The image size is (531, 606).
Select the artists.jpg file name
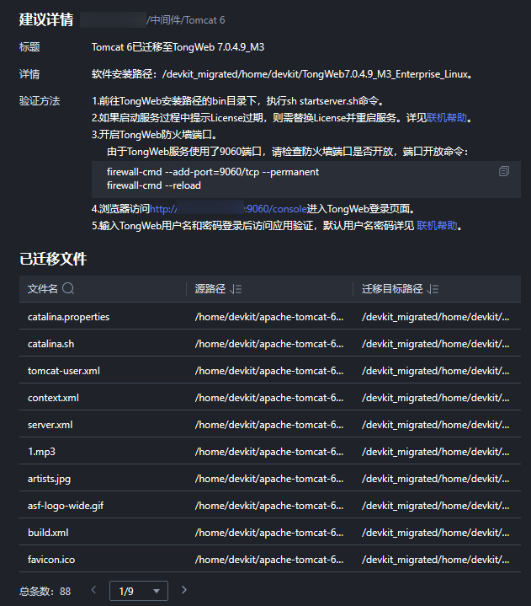50,479
